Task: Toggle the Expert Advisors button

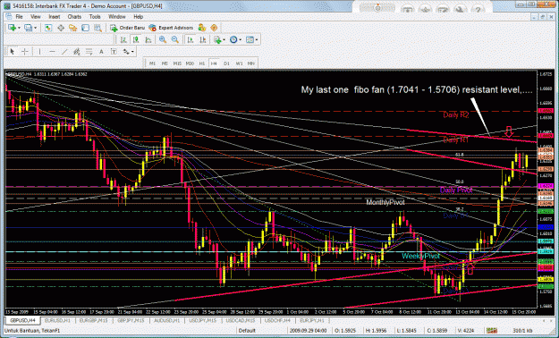Action: click(171, 28)
